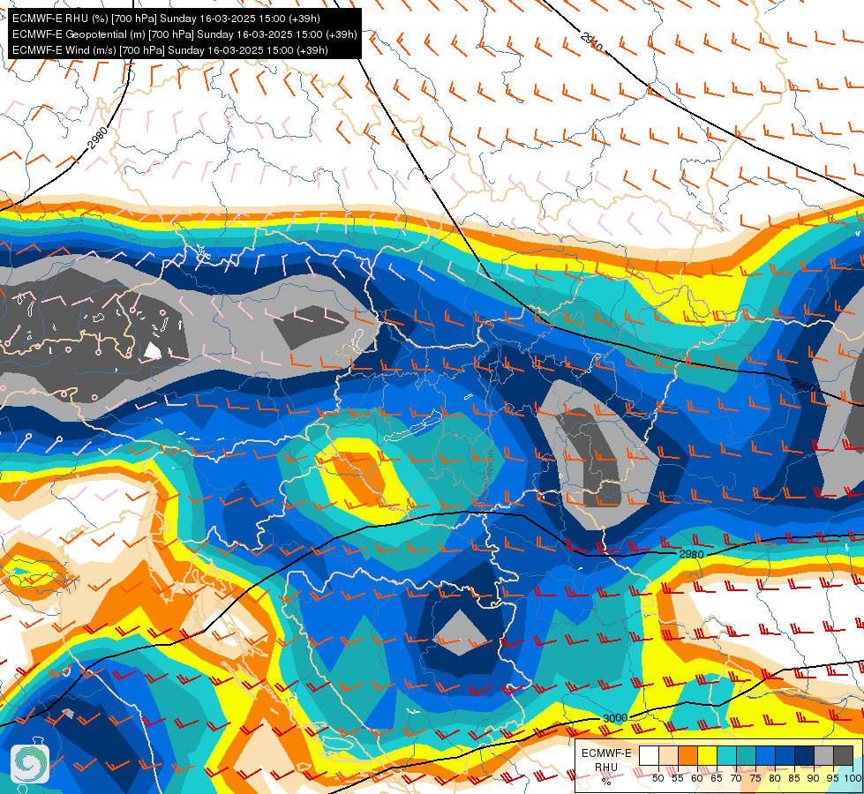Click the legend tick label 90

(814, 778)
